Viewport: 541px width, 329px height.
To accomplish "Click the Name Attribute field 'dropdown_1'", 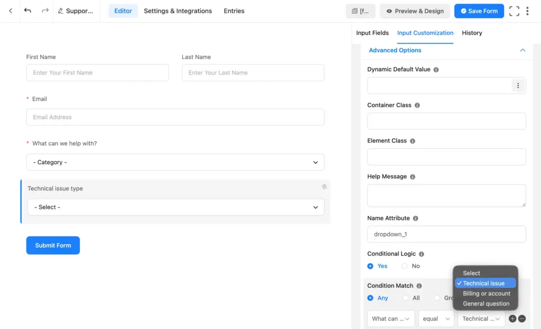I will 446,234.
